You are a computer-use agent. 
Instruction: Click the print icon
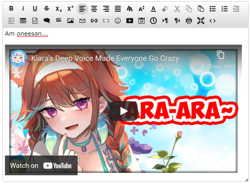click(x=189, y=21)
